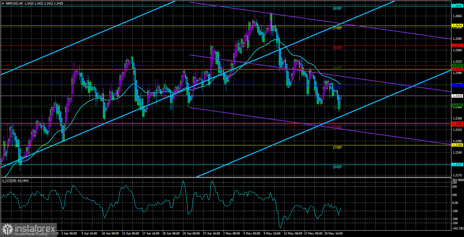Image resolution: width=464 pixels, height=237 pixels.
Task: Click the 3 Apr 00:00 time label
Action: (x=69, y=234)
